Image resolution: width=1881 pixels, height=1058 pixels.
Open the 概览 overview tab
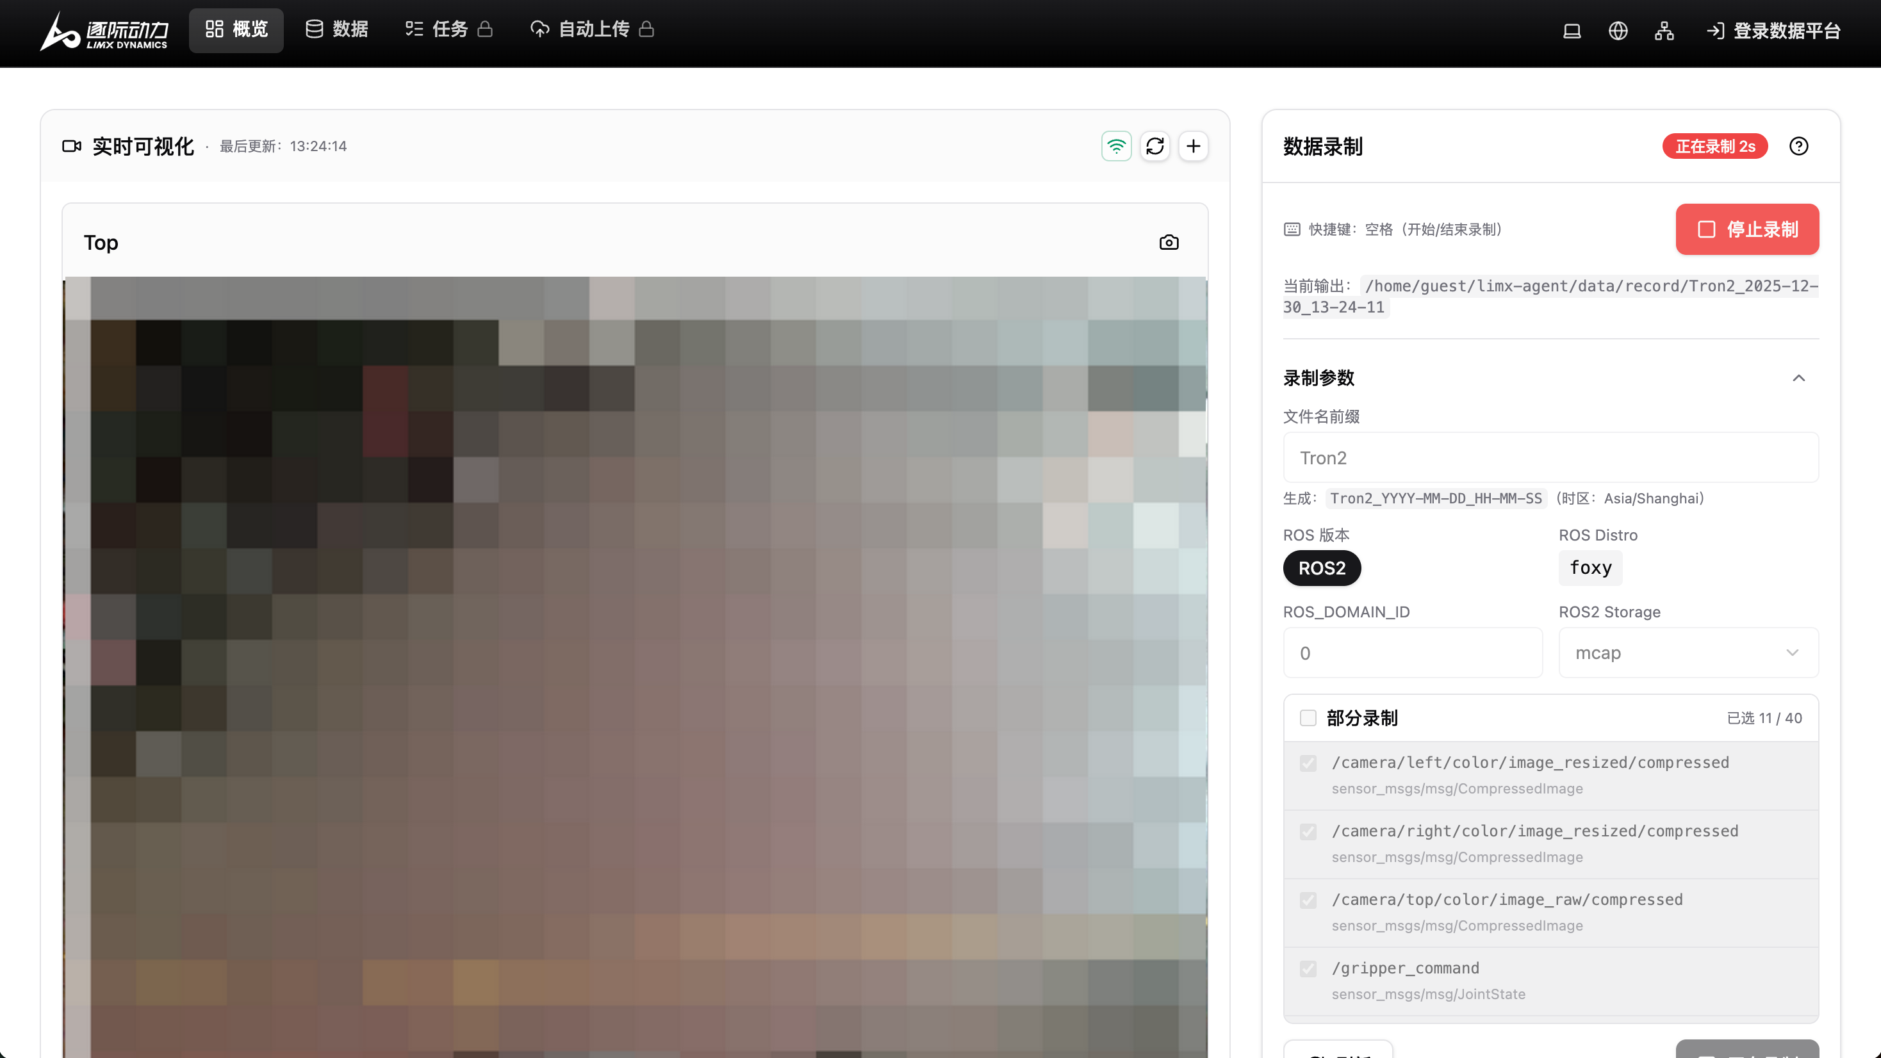236,30
